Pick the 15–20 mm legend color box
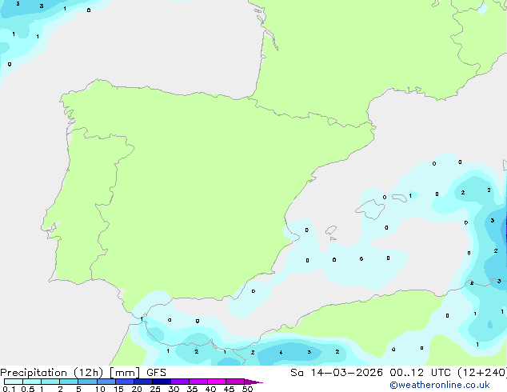 125,382
